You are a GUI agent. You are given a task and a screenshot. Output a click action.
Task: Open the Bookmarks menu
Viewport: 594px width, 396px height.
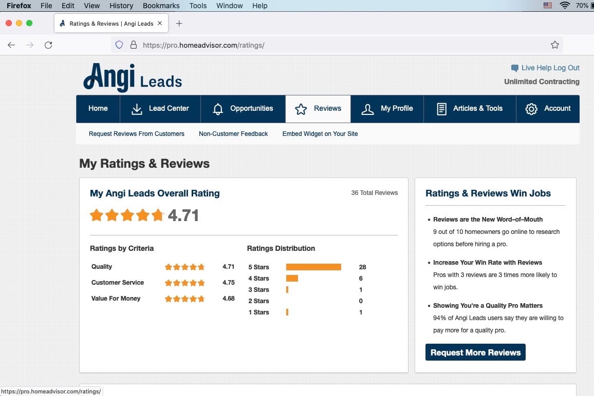(161, 6)
